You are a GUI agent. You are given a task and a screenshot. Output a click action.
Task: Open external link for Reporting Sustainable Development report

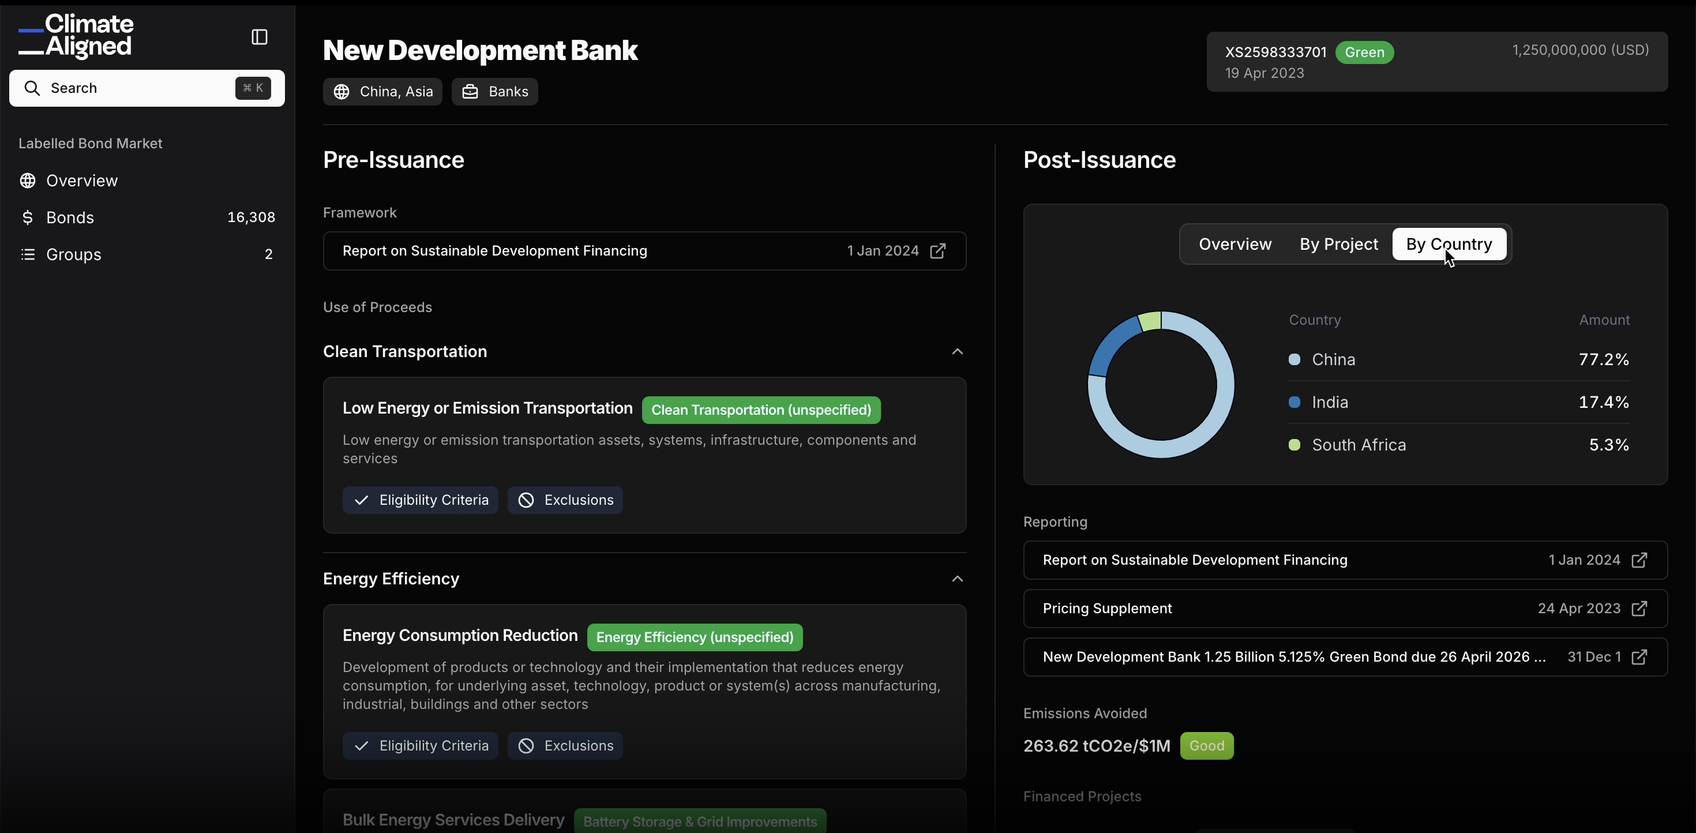pos(1639,560)
